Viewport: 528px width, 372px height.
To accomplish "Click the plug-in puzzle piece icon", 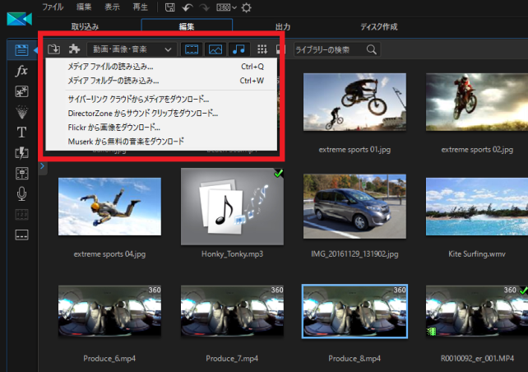I will point(74,49).
